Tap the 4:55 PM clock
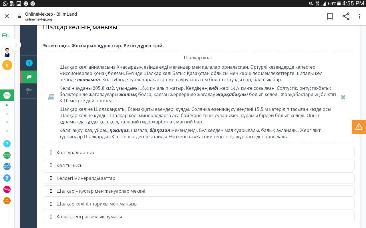Image resolution: width=366 pixels, height=228 pixels. coord(353,3)
